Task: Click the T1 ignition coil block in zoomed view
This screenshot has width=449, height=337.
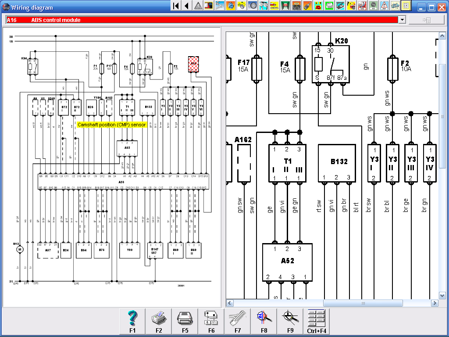Action: click(287, 163)
